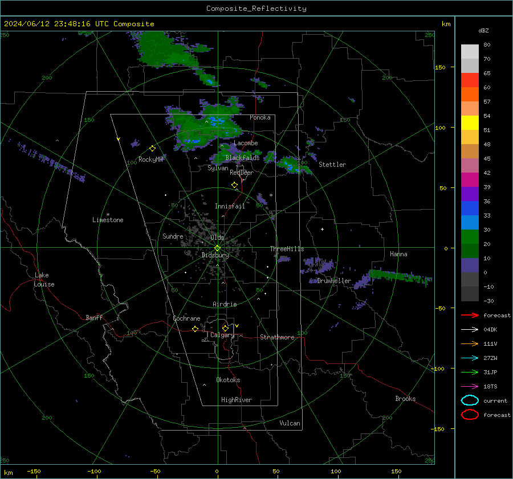Click the 65 dBZ red color swatch
The width and height of the screenshot is (513, 479).
click(470, 80)
